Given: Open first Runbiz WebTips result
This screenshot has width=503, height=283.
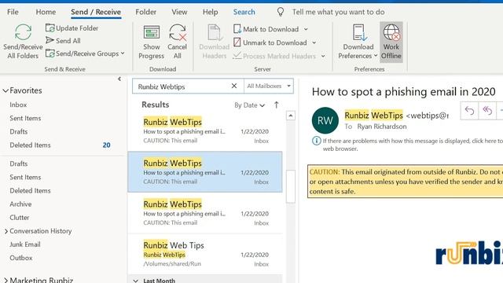Looking at the screenshot, I should (205, 131).
